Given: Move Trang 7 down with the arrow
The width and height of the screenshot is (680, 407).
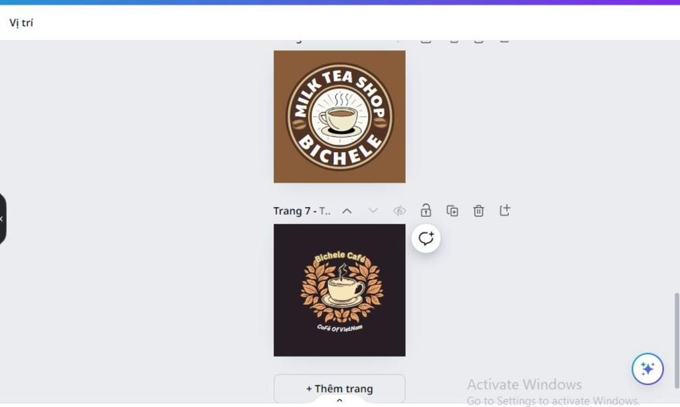Looking at the screenshot, I should click(373, 210).
